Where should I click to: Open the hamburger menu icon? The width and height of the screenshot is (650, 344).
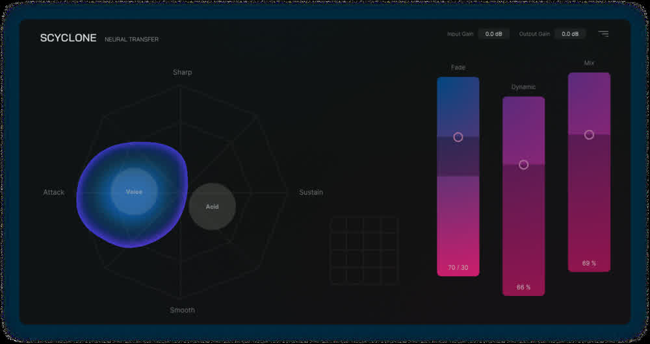(603, 34)
